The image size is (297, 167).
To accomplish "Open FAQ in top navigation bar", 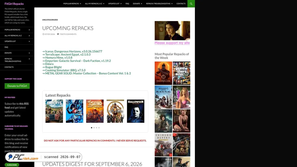I will pos(127,4).
